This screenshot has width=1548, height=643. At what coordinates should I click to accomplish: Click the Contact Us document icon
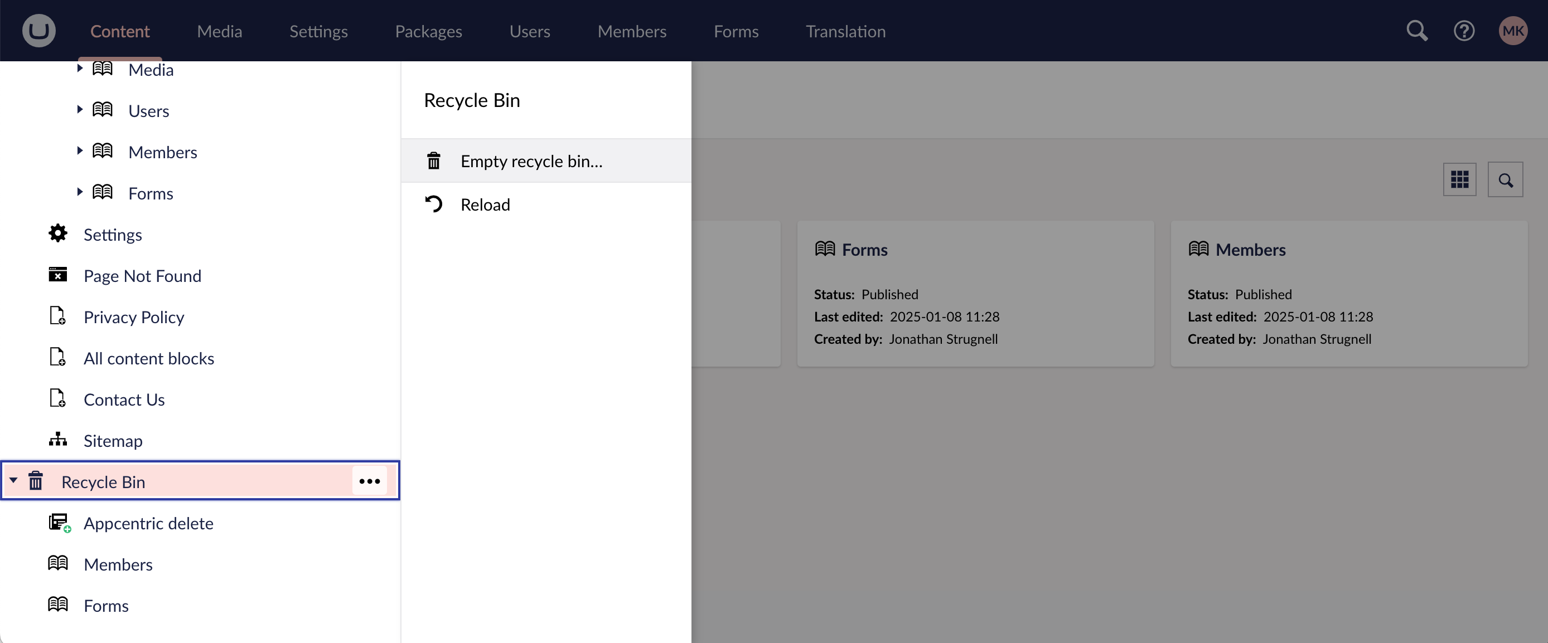[x=57, y=398]
